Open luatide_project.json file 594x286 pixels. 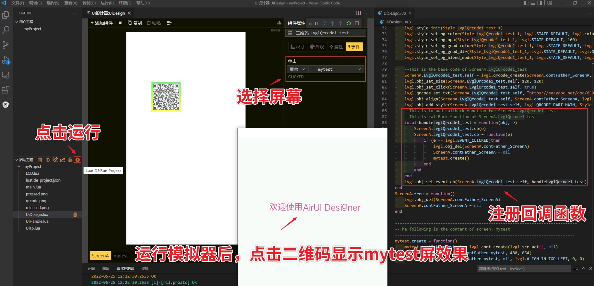(43, 180)
